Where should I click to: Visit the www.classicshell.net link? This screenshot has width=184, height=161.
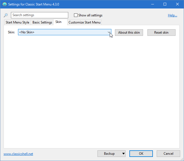(18, 154)
